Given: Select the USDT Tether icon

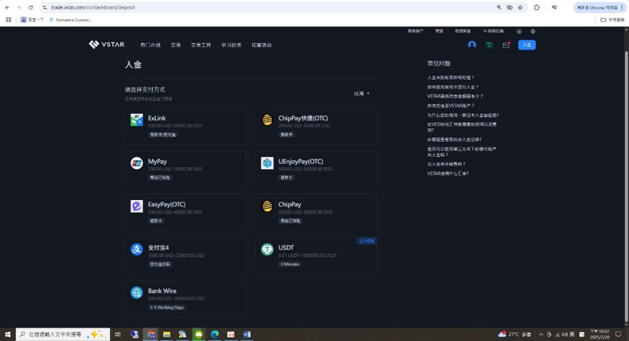Looking at the screenshot, I should pos(267,249).
